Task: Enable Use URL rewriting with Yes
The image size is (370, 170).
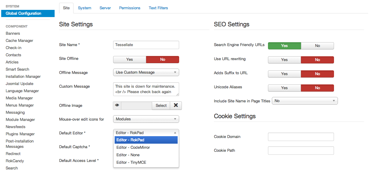Action: click(284, 60)
